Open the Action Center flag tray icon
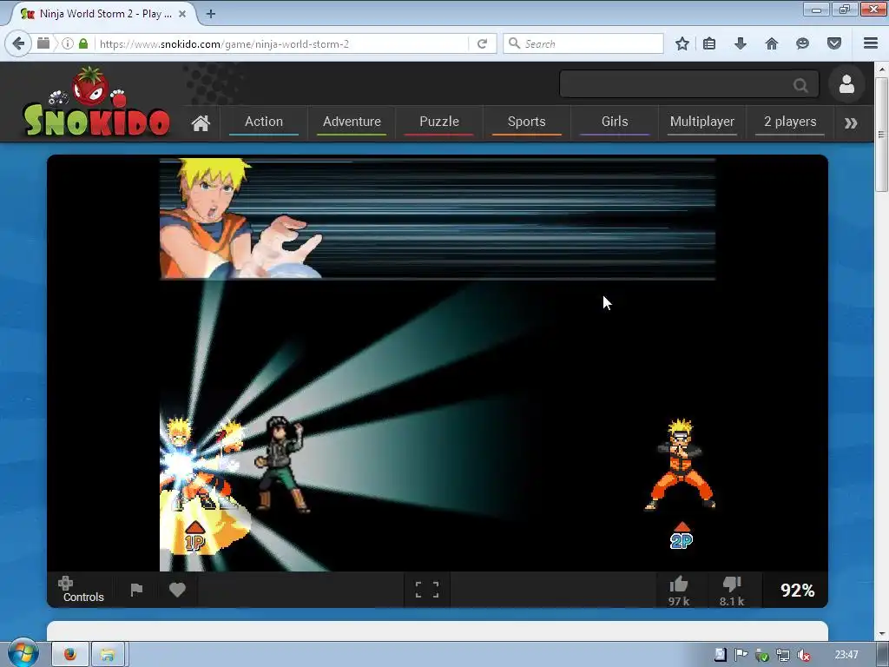Screen dimensions: 889x667 click(x=741, y=655)
